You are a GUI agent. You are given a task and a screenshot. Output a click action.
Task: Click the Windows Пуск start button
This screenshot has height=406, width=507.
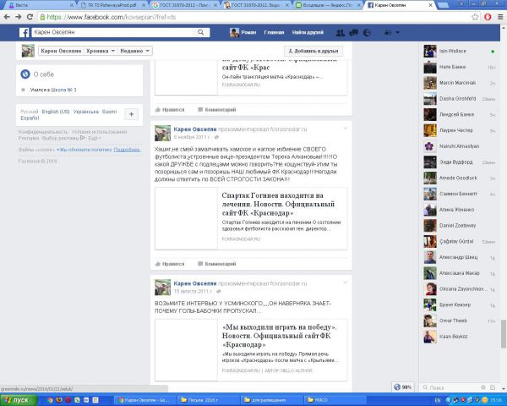pyautogui.click(x=18, y=400)
